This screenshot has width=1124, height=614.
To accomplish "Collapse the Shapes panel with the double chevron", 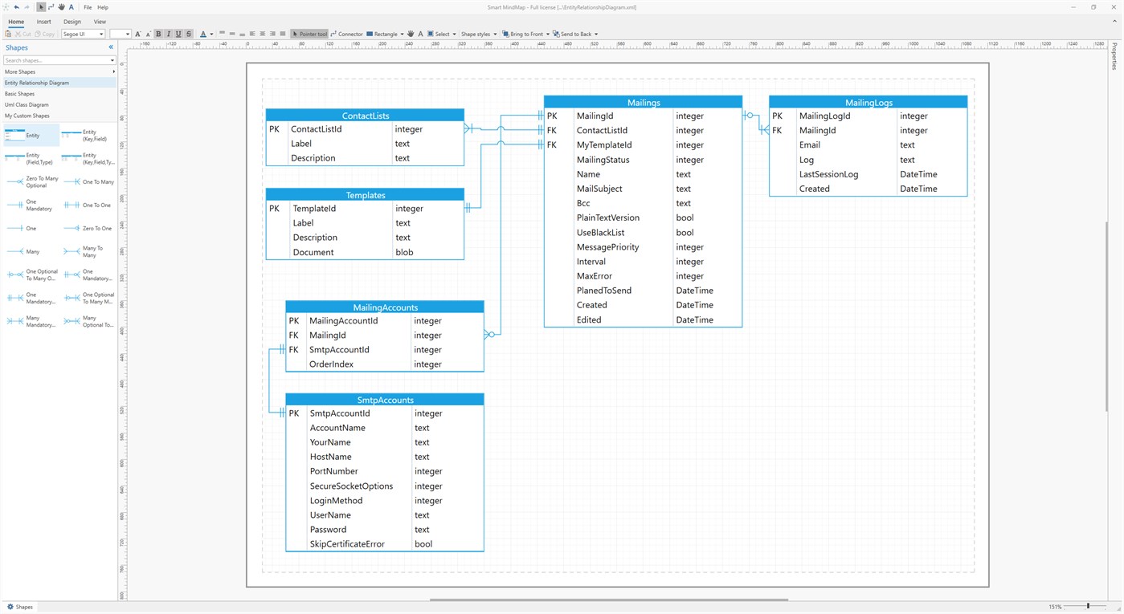I will (x=111, y=47).
